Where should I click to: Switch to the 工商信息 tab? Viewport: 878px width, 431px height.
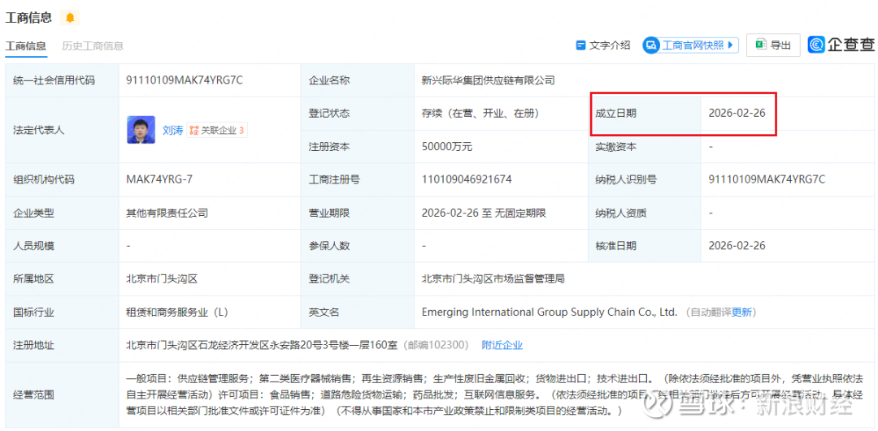click(x=26, y=45)
